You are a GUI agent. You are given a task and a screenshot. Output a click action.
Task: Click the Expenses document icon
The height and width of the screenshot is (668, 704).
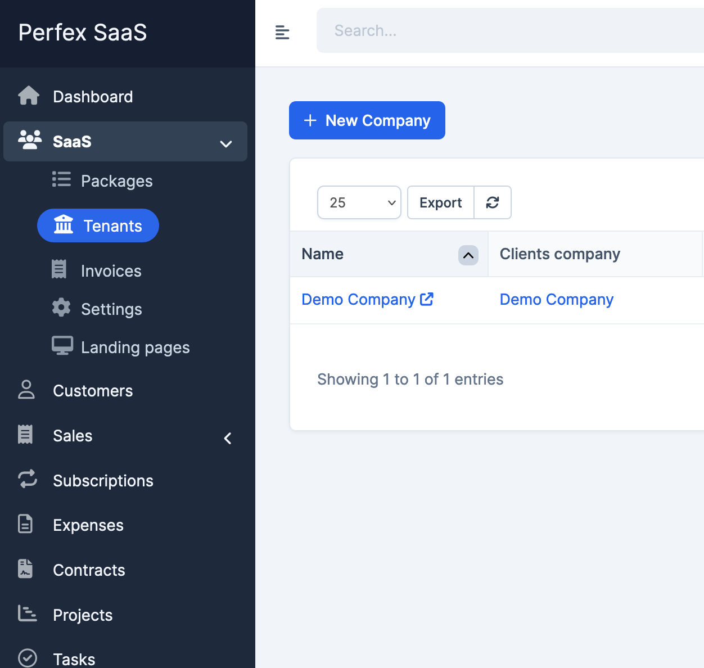pos(25,523)
